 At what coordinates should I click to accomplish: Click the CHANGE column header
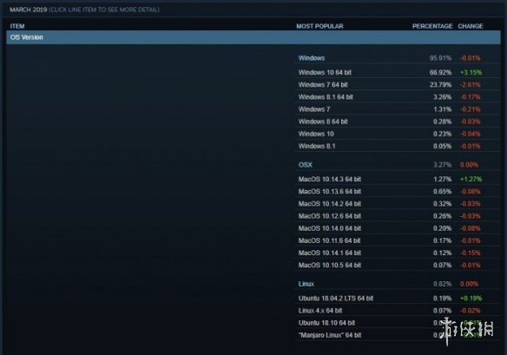pyautogui.click(x=471, y=26)
